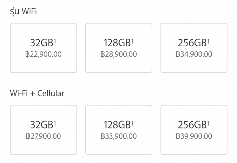
Task: Pick Wi-Fi + Cellular 256GB option
Action: pyautogui.click(x=194, y=130)
